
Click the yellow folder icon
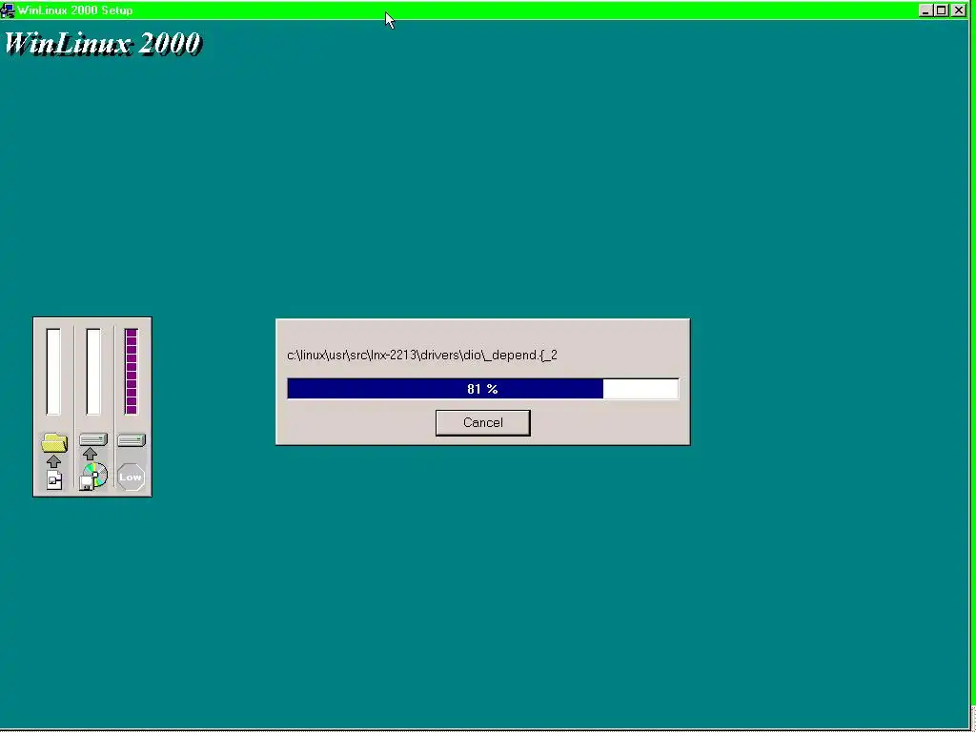click(54, 442)
